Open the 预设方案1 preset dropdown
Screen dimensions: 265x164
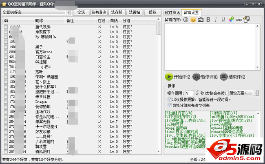[x=256, y=93]
